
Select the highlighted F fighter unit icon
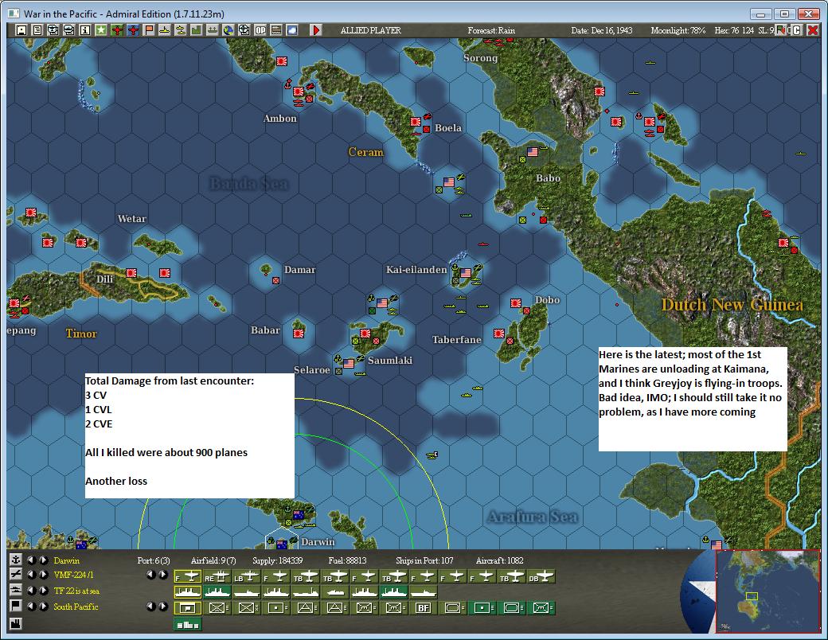coord(188,576)
